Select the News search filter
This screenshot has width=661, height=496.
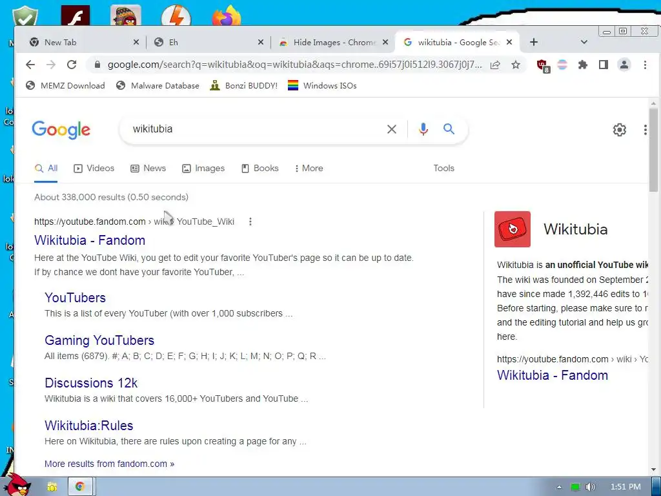point(148,168)
